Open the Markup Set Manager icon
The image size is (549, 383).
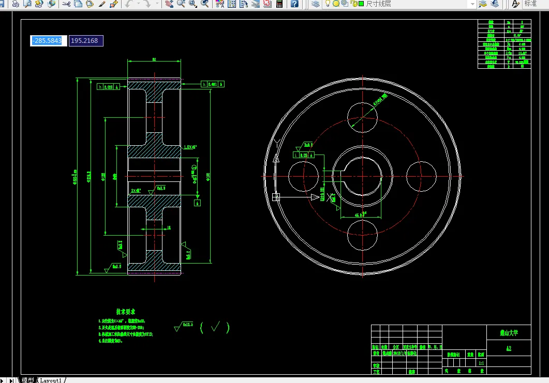pos(268,4)
